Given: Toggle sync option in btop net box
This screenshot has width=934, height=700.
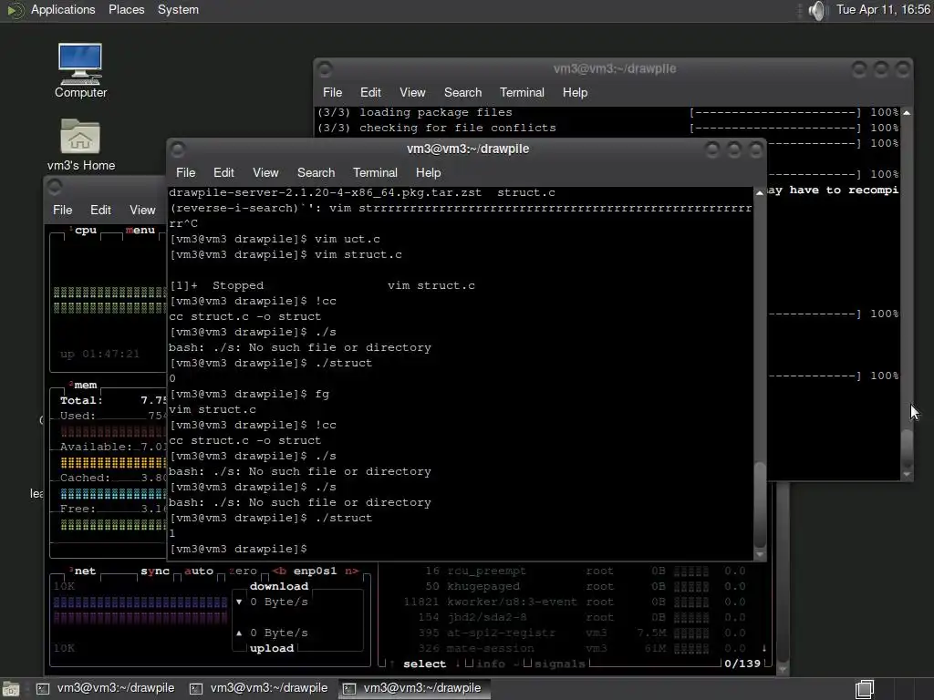Looking at the screenshot, I should click(155, 571).
